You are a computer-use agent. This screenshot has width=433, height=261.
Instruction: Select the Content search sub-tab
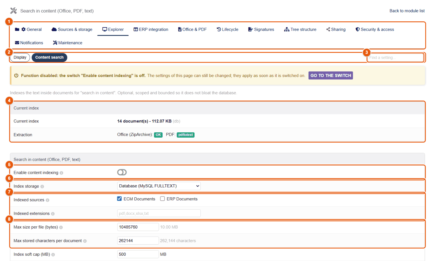coord(49,58)
